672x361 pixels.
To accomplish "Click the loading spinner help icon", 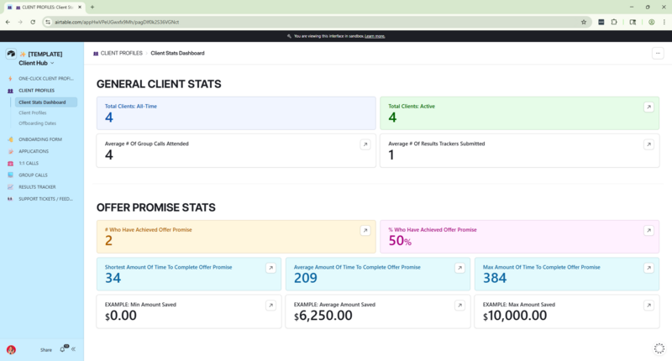I will [x=659, y=348].
